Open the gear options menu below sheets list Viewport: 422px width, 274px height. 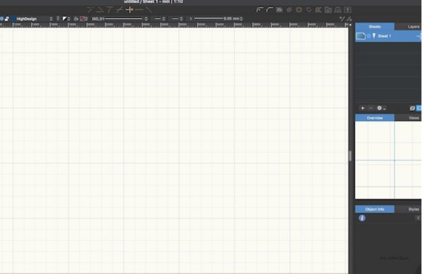tap(381, 108)
